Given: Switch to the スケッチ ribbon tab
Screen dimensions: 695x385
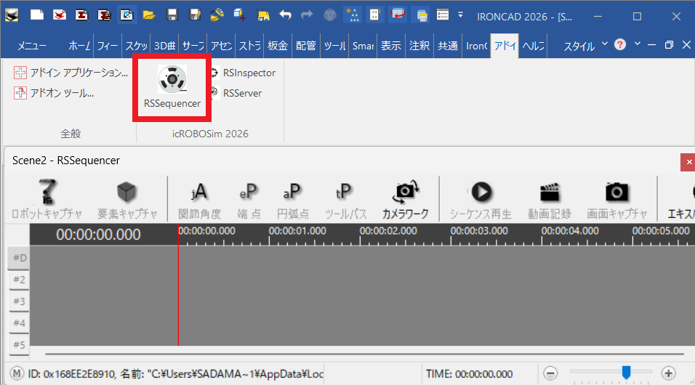Looking at the screenshot, I should point(136,46).
